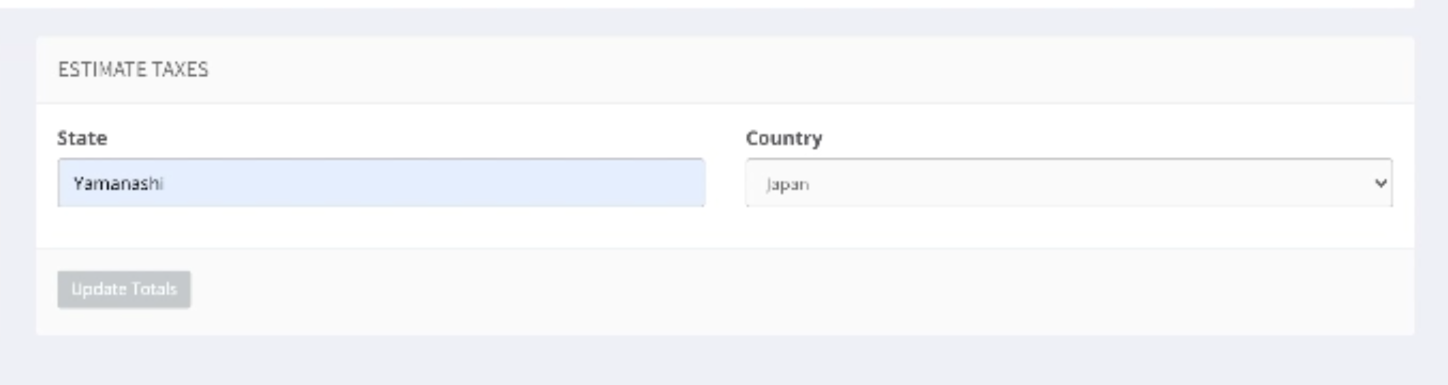Click the Estimate Taxes header bar

[725, 70]
